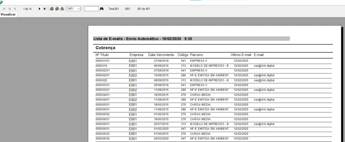The width and height of the screenshot is (345, 142).
Task: Jump to the last report page
Action: 45,9
